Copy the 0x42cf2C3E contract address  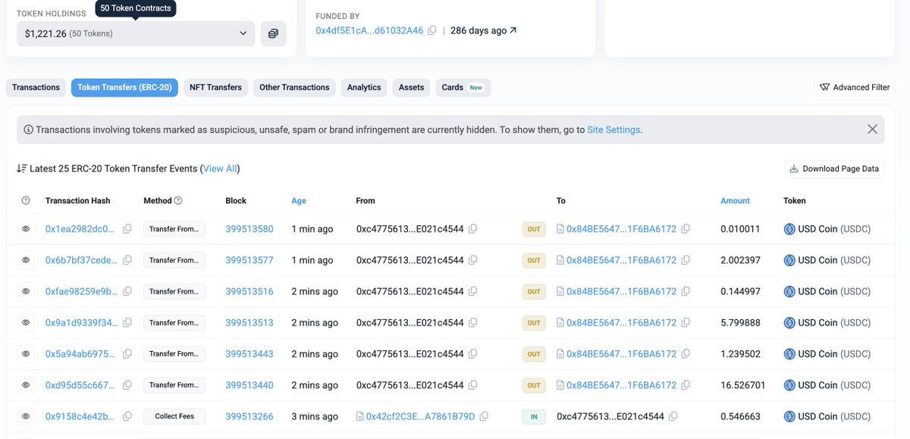484,416
